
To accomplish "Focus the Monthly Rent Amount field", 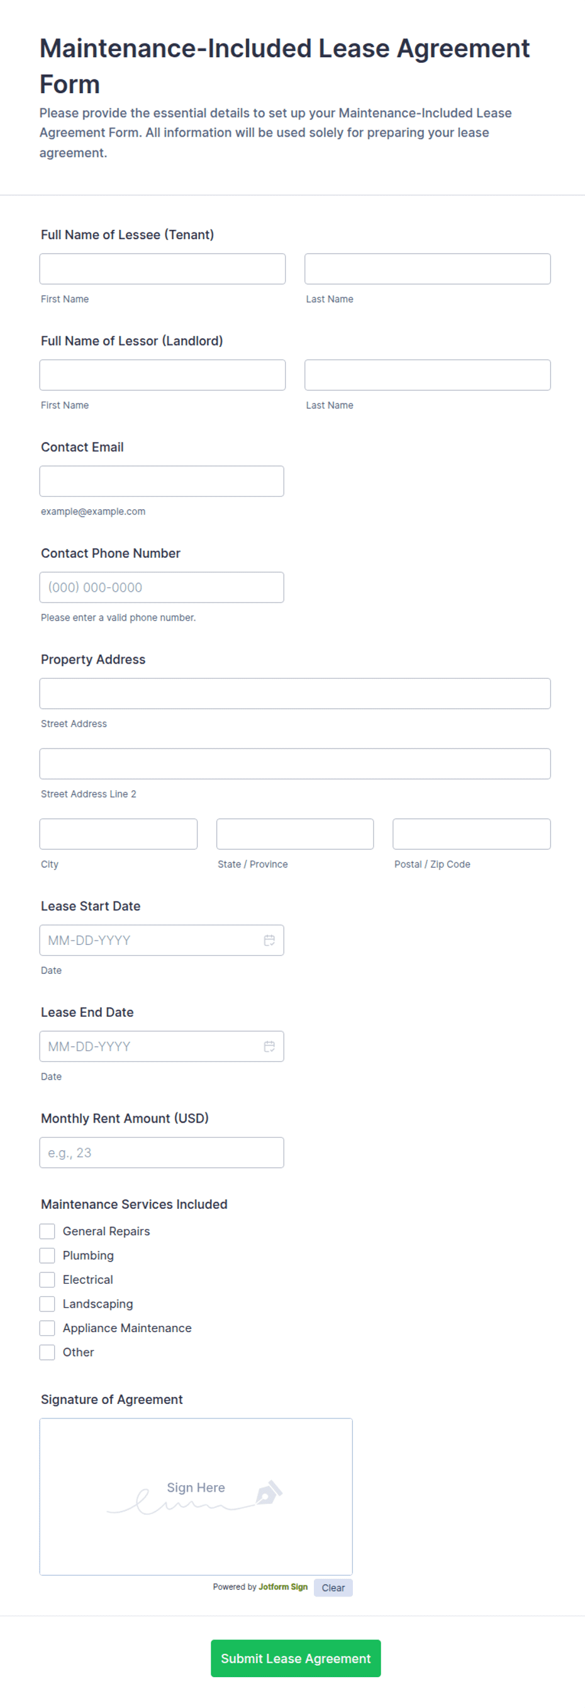I will tap(162, 1151).
